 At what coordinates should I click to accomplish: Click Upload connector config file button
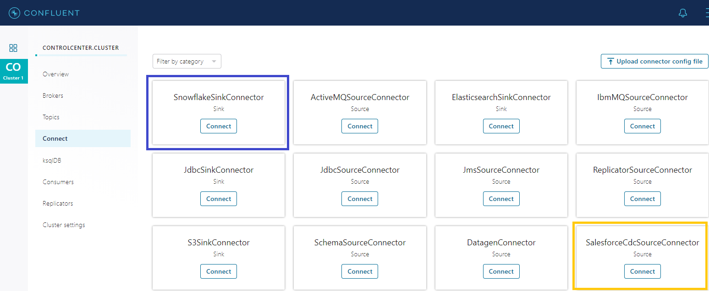coord(654,61)
